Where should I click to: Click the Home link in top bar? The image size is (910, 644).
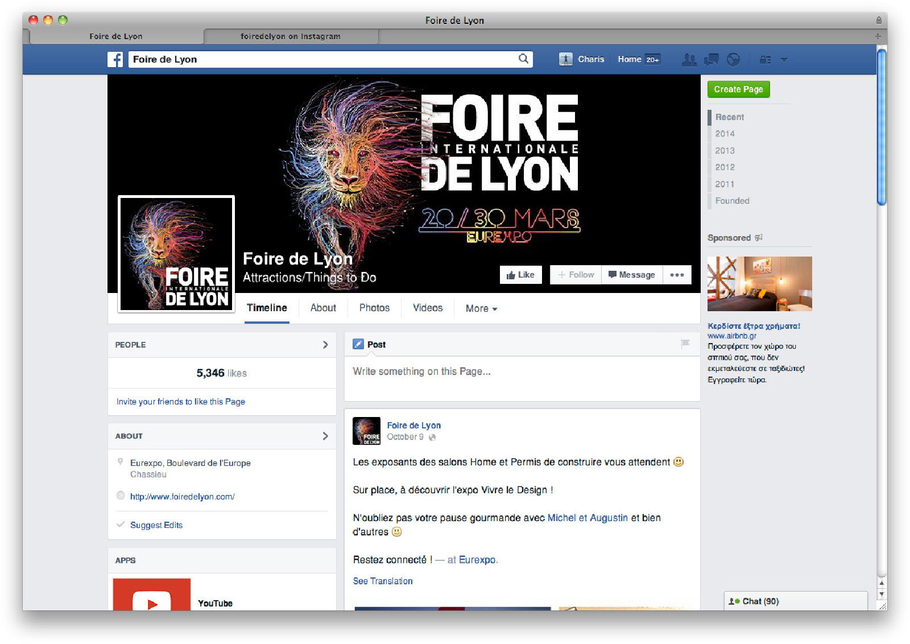pyautogui.click(x=629, y=59)
